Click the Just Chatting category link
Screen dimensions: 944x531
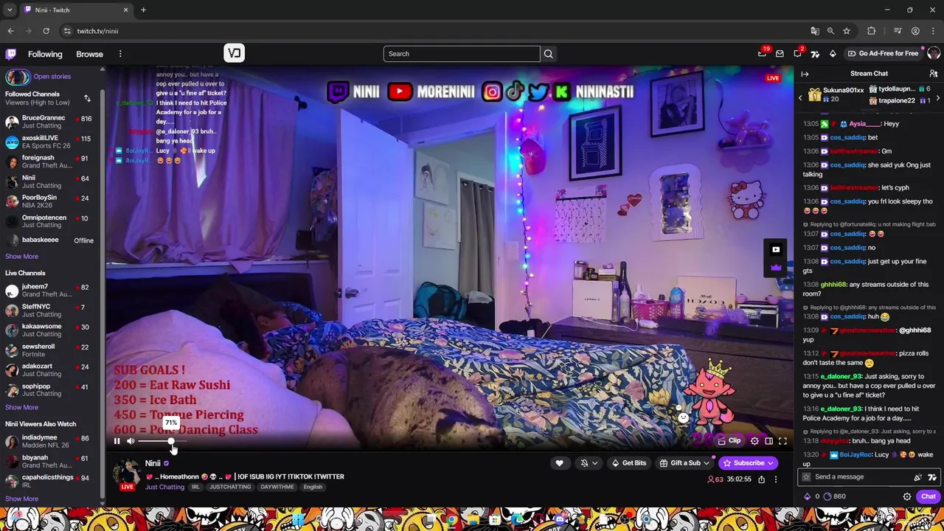point(164,487)
